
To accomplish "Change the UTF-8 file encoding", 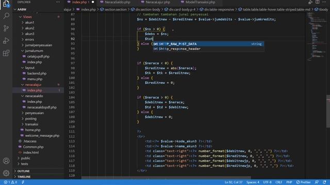I will pos(267,182).
